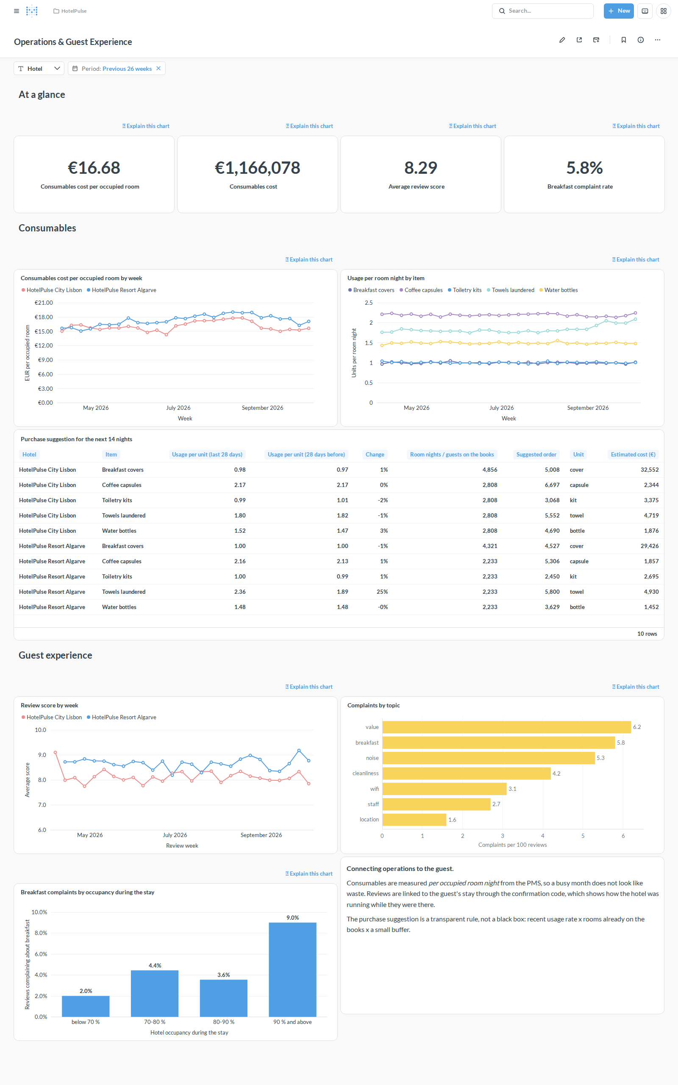678x1085 pixels.
Task: Focus the Search field
Action: 542,11
